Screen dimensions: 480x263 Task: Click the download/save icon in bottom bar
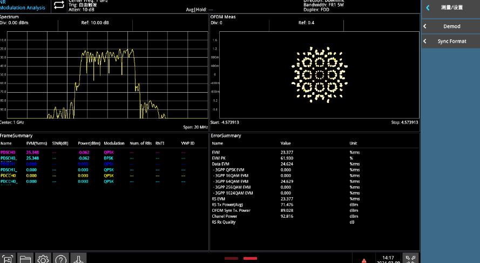[x=78, y=259]
